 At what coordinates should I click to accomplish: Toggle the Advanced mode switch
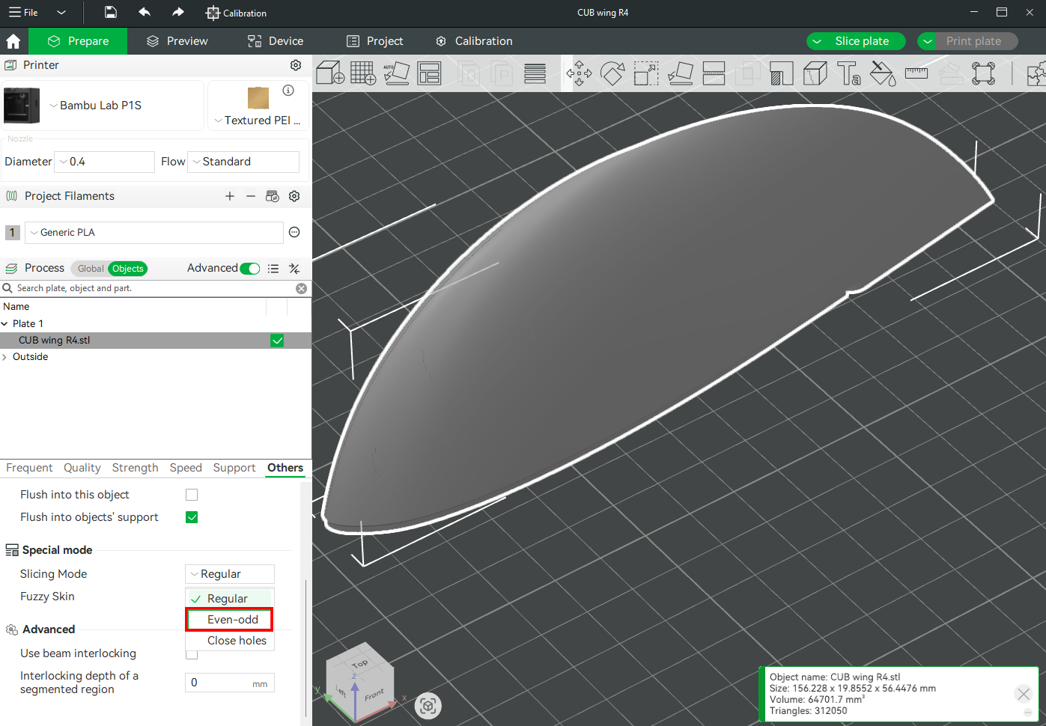pos(250,269)
